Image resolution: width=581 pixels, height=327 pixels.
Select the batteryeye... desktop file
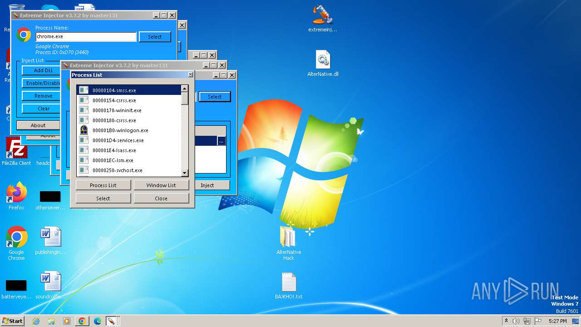click(16, 290)
